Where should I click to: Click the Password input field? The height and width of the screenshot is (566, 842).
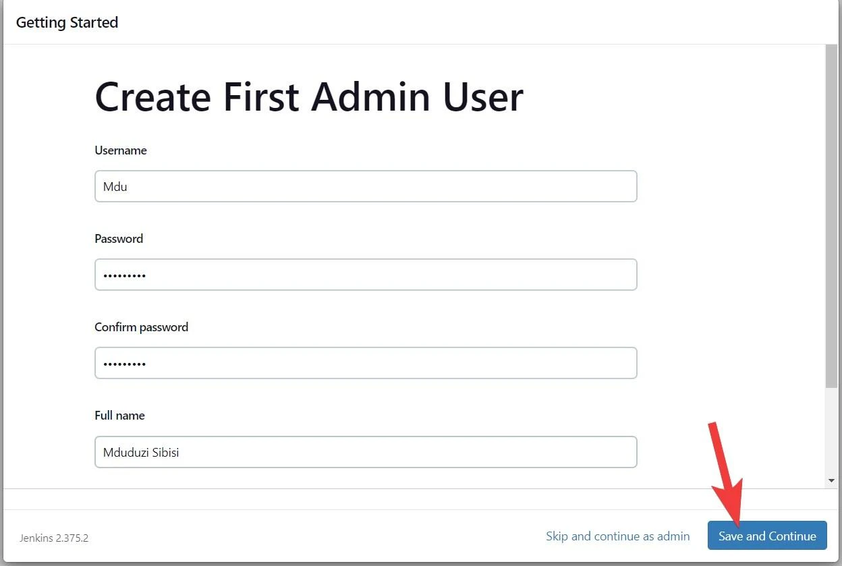point(366,275)
